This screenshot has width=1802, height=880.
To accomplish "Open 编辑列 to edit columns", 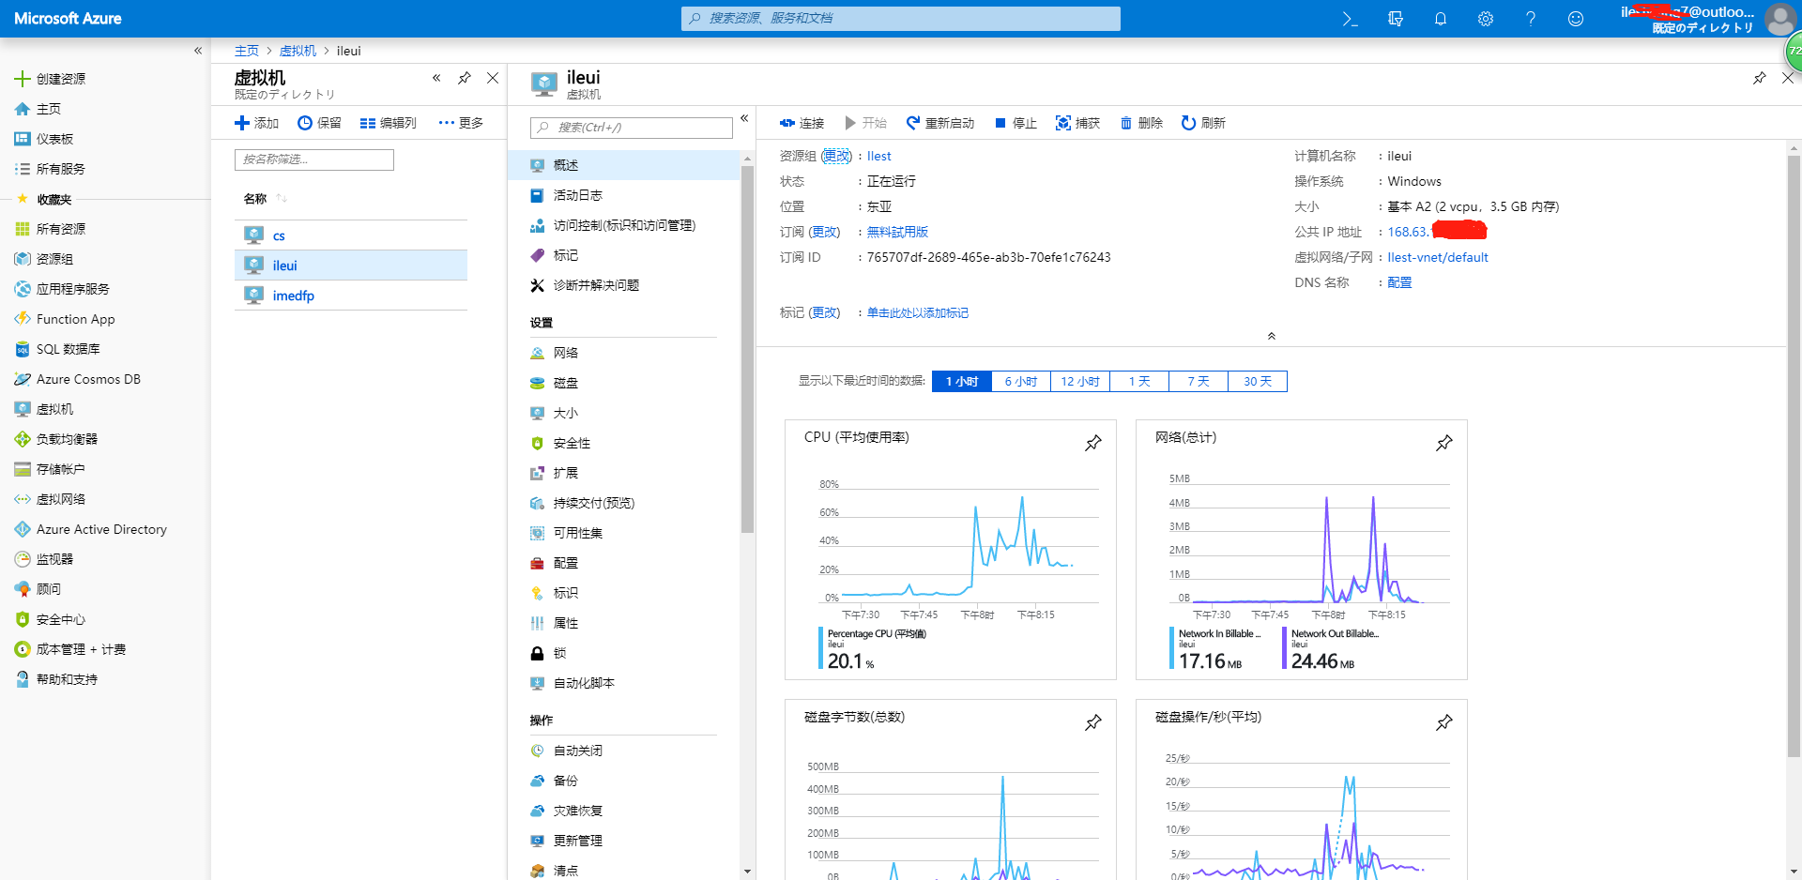I will click(x=389, y=123).
